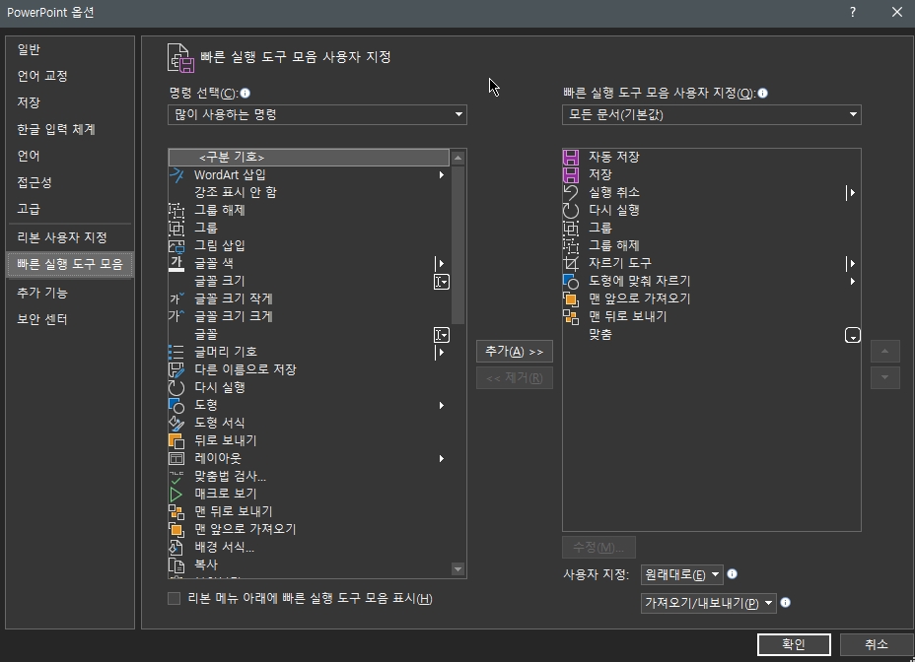
Task: Select 맞춤법 검사 spell check icon
Action: (176, 477)
